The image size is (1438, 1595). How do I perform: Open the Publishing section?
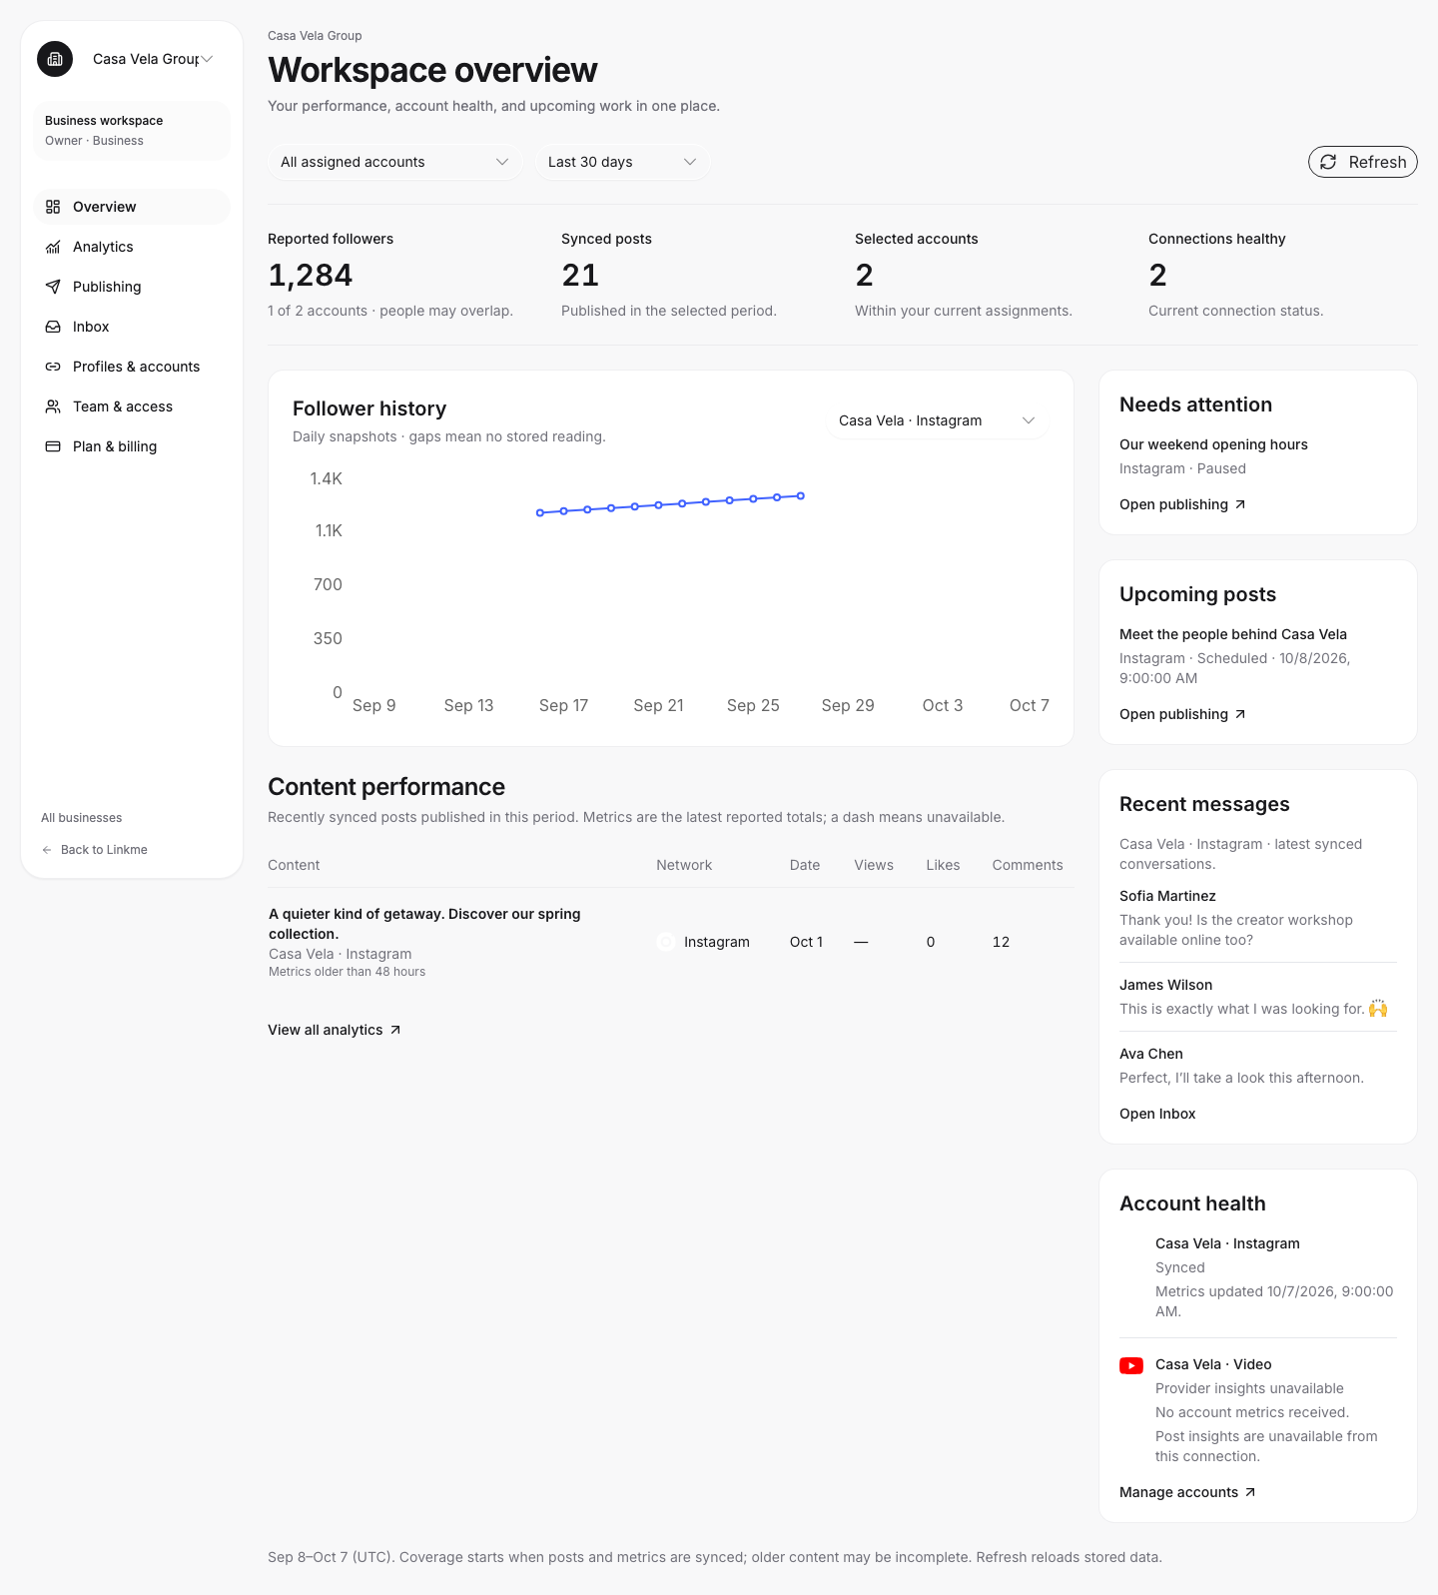pos(132,287)
